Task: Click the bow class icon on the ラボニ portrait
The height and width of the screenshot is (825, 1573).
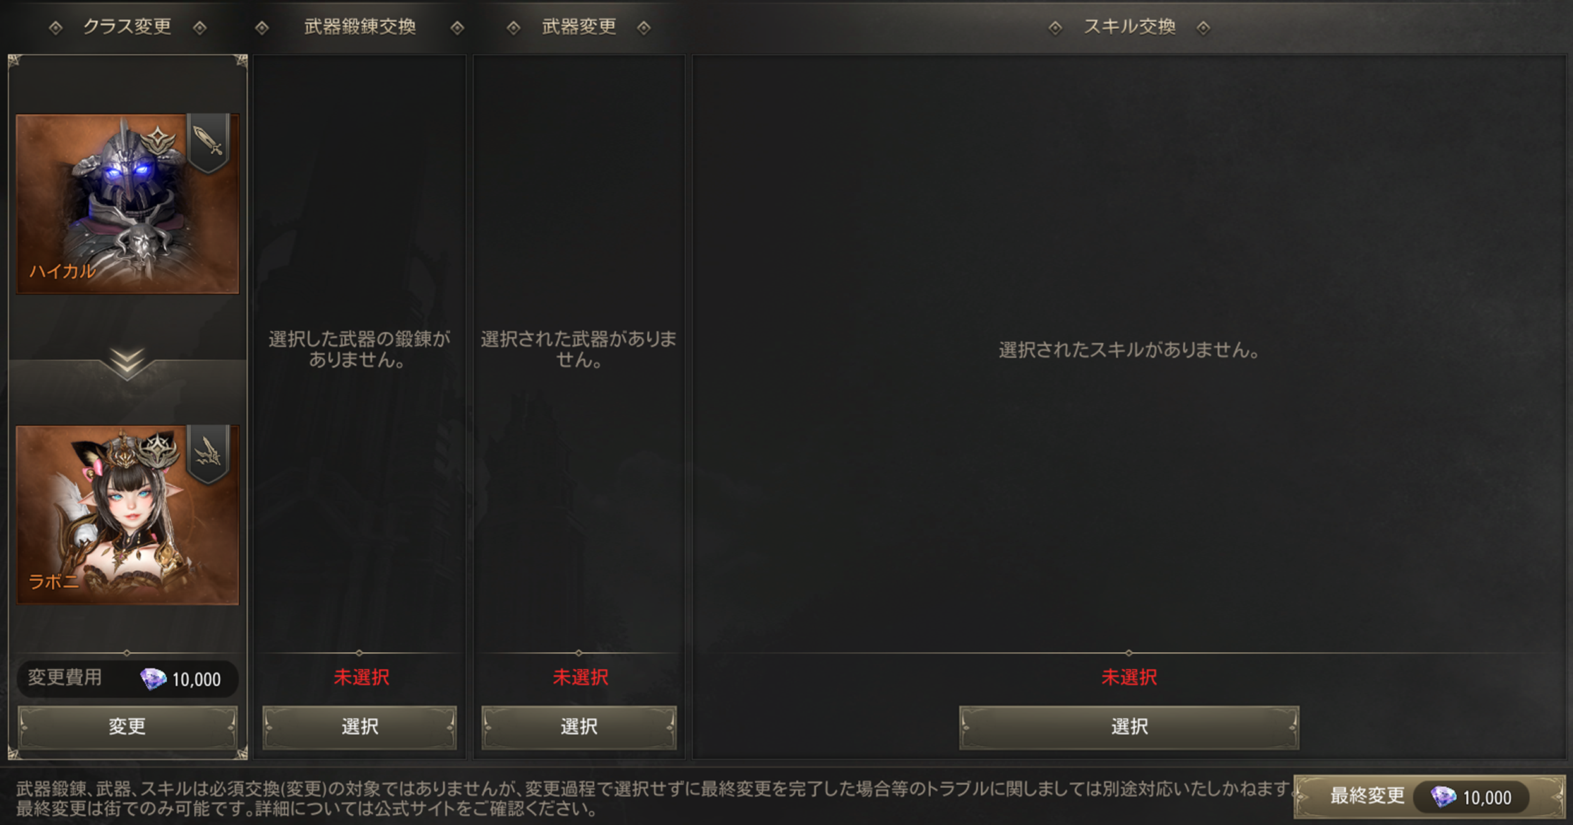Action: 208,453
